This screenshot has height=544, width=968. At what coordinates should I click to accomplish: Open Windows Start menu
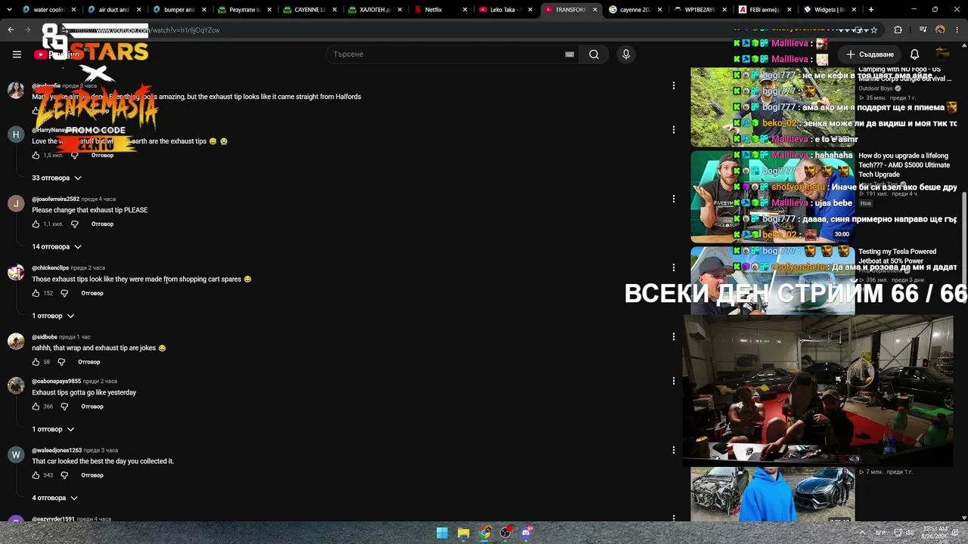442,533
